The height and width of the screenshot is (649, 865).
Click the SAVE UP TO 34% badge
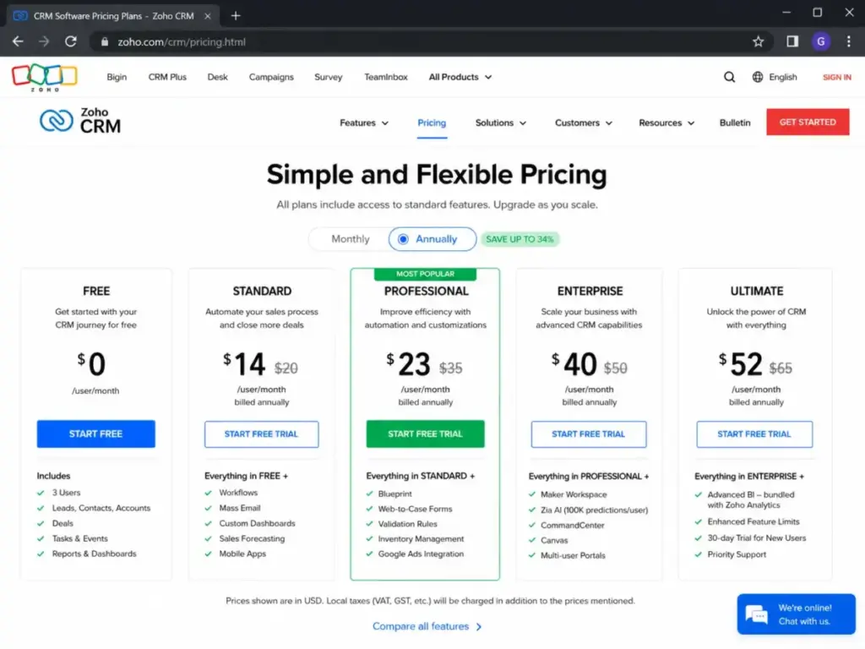pos(520,239)
